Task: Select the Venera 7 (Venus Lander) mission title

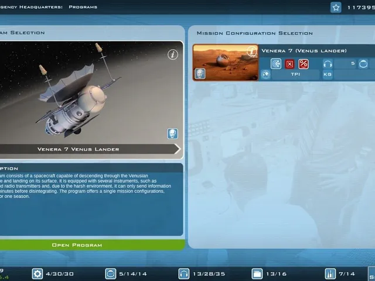Action: click(304, 51)
